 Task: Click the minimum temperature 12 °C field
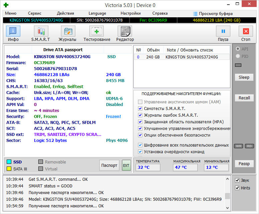click(216, 167)
